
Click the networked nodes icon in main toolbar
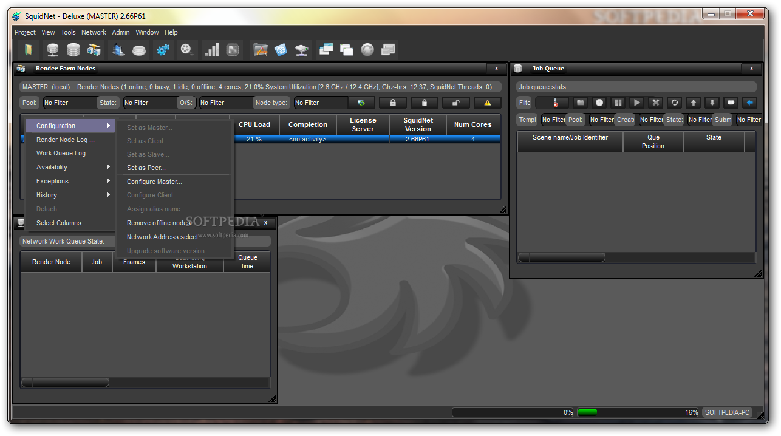(94, 50)
